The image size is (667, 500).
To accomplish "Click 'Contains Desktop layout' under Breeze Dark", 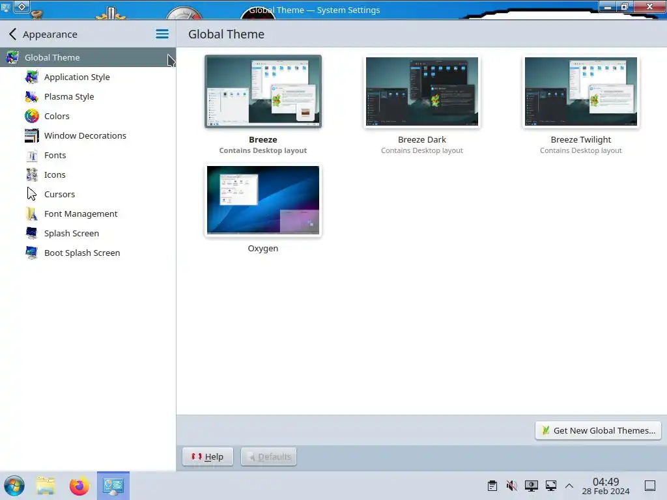I will click(422, 150).
